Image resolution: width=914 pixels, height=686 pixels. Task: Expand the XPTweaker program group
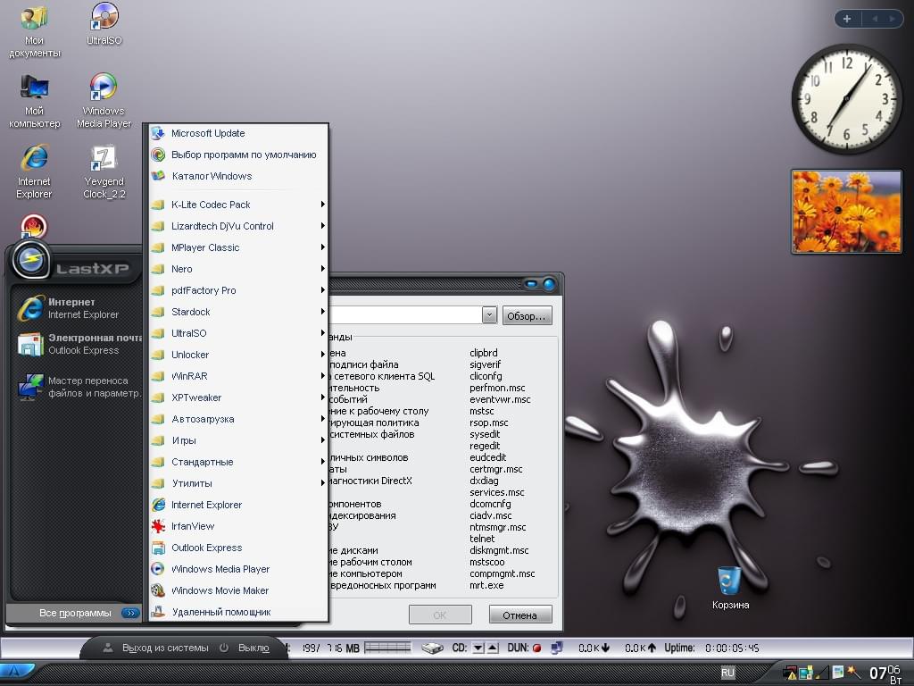pos(238,397)
